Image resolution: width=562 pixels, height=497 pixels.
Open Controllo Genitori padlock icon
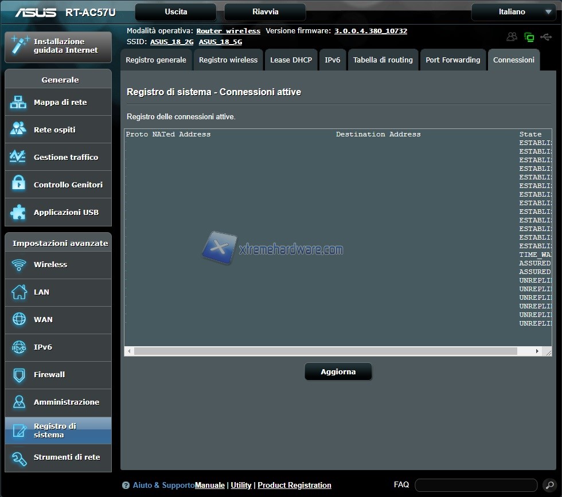[x=18, y=185]
